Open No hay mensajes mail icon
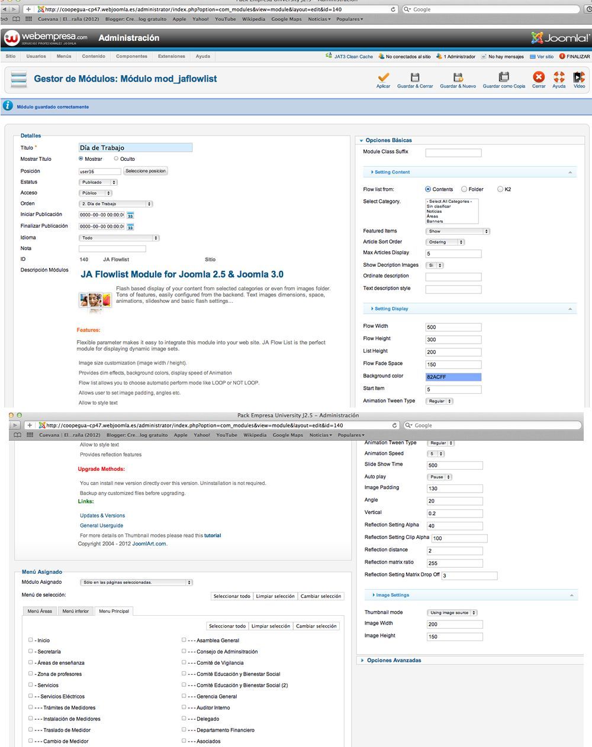The width and height of the screenshot is (592, 747). click(484, 57)
